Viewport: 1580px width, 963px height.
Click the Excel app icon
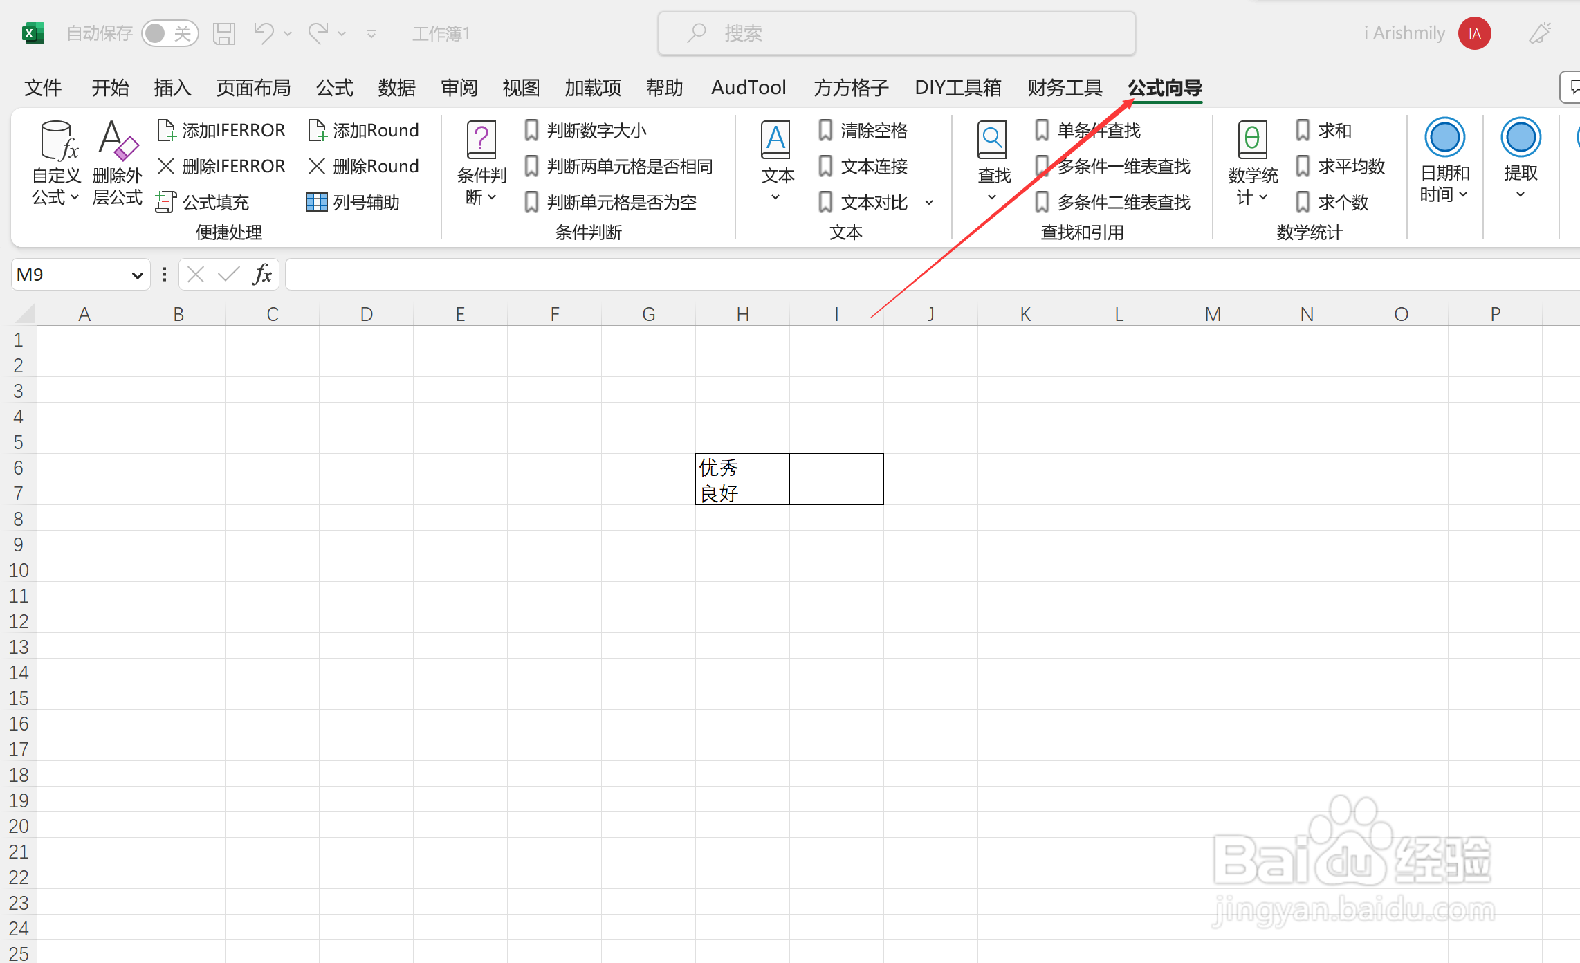[33, 33]
